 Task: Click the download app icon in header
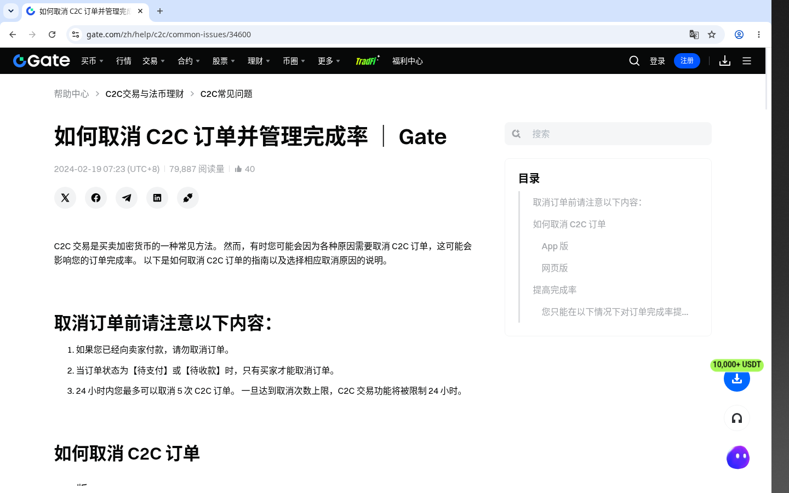[x=725, y=61]
